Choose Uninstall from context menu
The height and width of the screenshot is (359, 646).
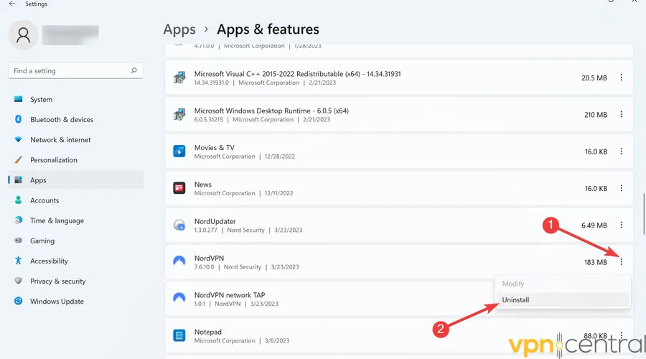click(x=562, y=299)
